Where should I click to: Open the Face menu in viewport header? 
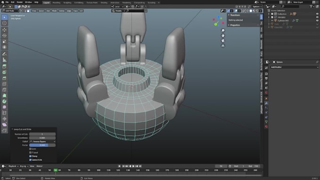(x=75, y=11)
